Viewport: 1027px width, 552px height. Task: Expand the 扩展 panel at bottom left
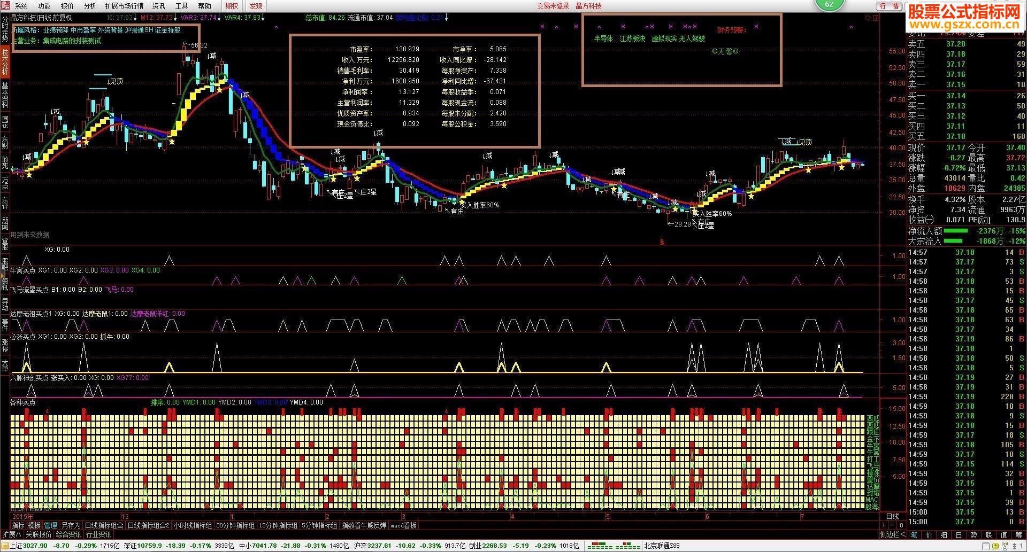(x=12, y=534)
